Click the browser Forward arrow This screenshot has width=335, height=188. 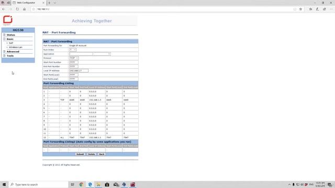(10, 9)
